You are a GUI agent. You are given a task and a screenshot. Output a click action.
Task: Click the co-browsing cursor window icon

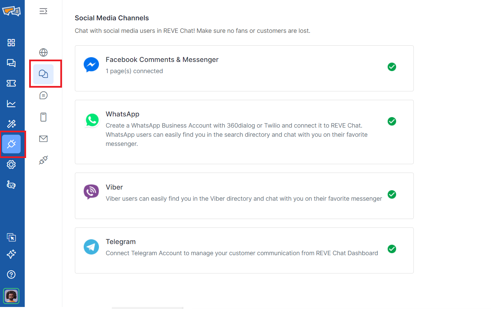[x=11, y=237]
